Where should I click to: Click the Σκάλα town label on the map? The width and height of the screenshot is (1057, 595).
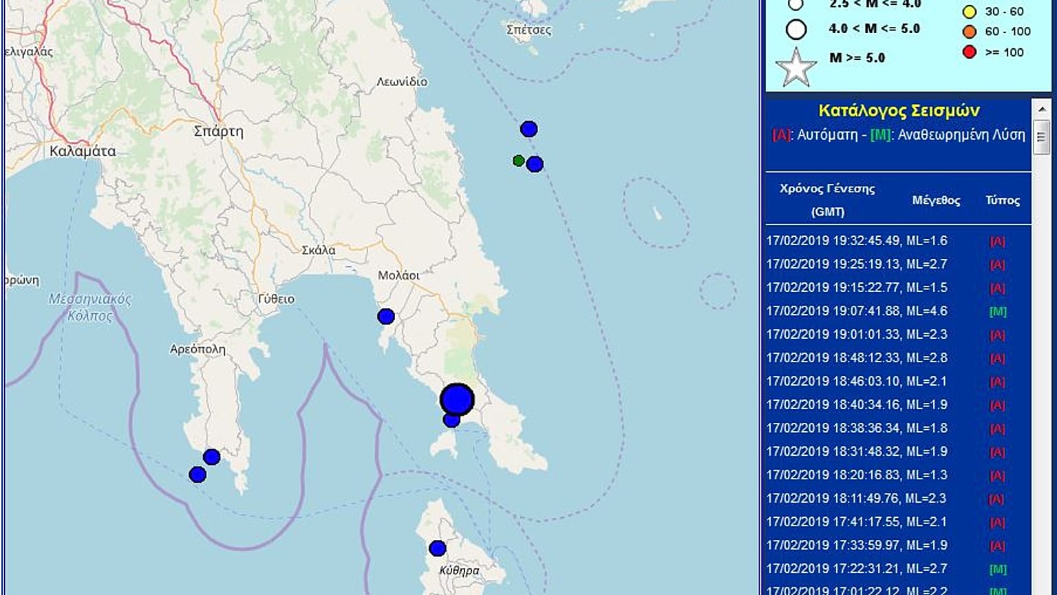click(319, 250)
